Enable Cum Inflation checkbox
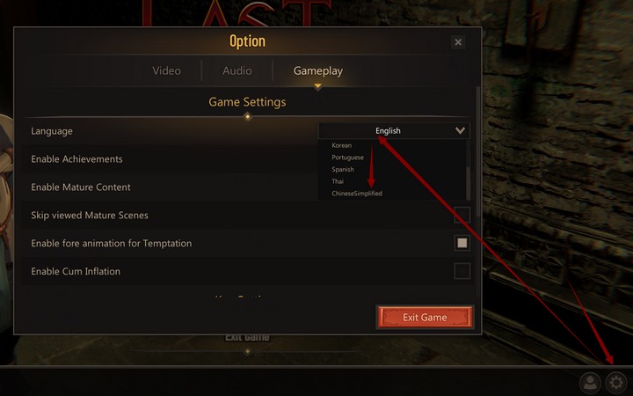 462,271
